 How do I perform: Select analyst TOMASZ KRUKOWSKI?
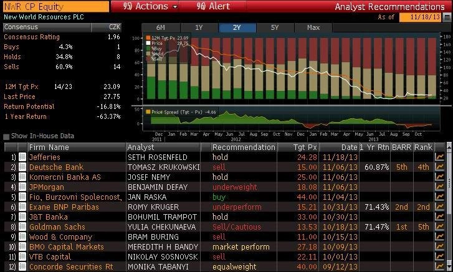(163, 167)
